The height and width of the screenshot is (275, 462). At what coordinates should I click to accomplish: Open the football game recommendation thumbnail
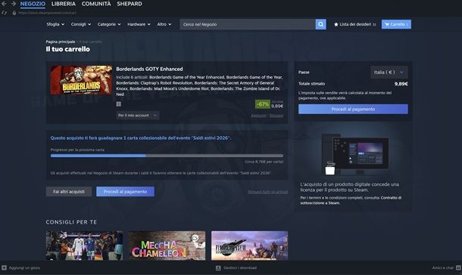click(x=84, y=246)
